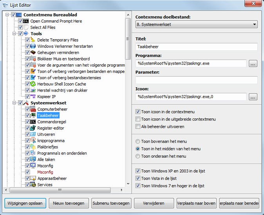Click the Kopieer IP icon

33,96
